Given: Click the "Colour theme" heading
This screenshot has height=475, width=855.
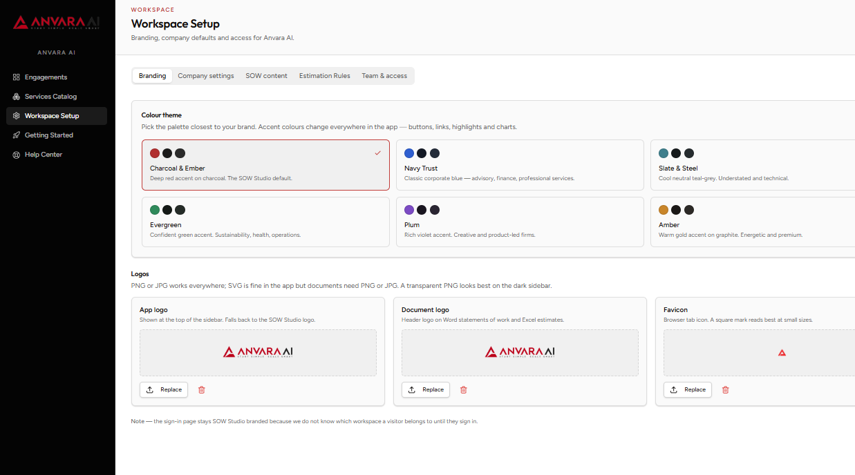Looking at the screenshot, I should click(x=162, y=115).
